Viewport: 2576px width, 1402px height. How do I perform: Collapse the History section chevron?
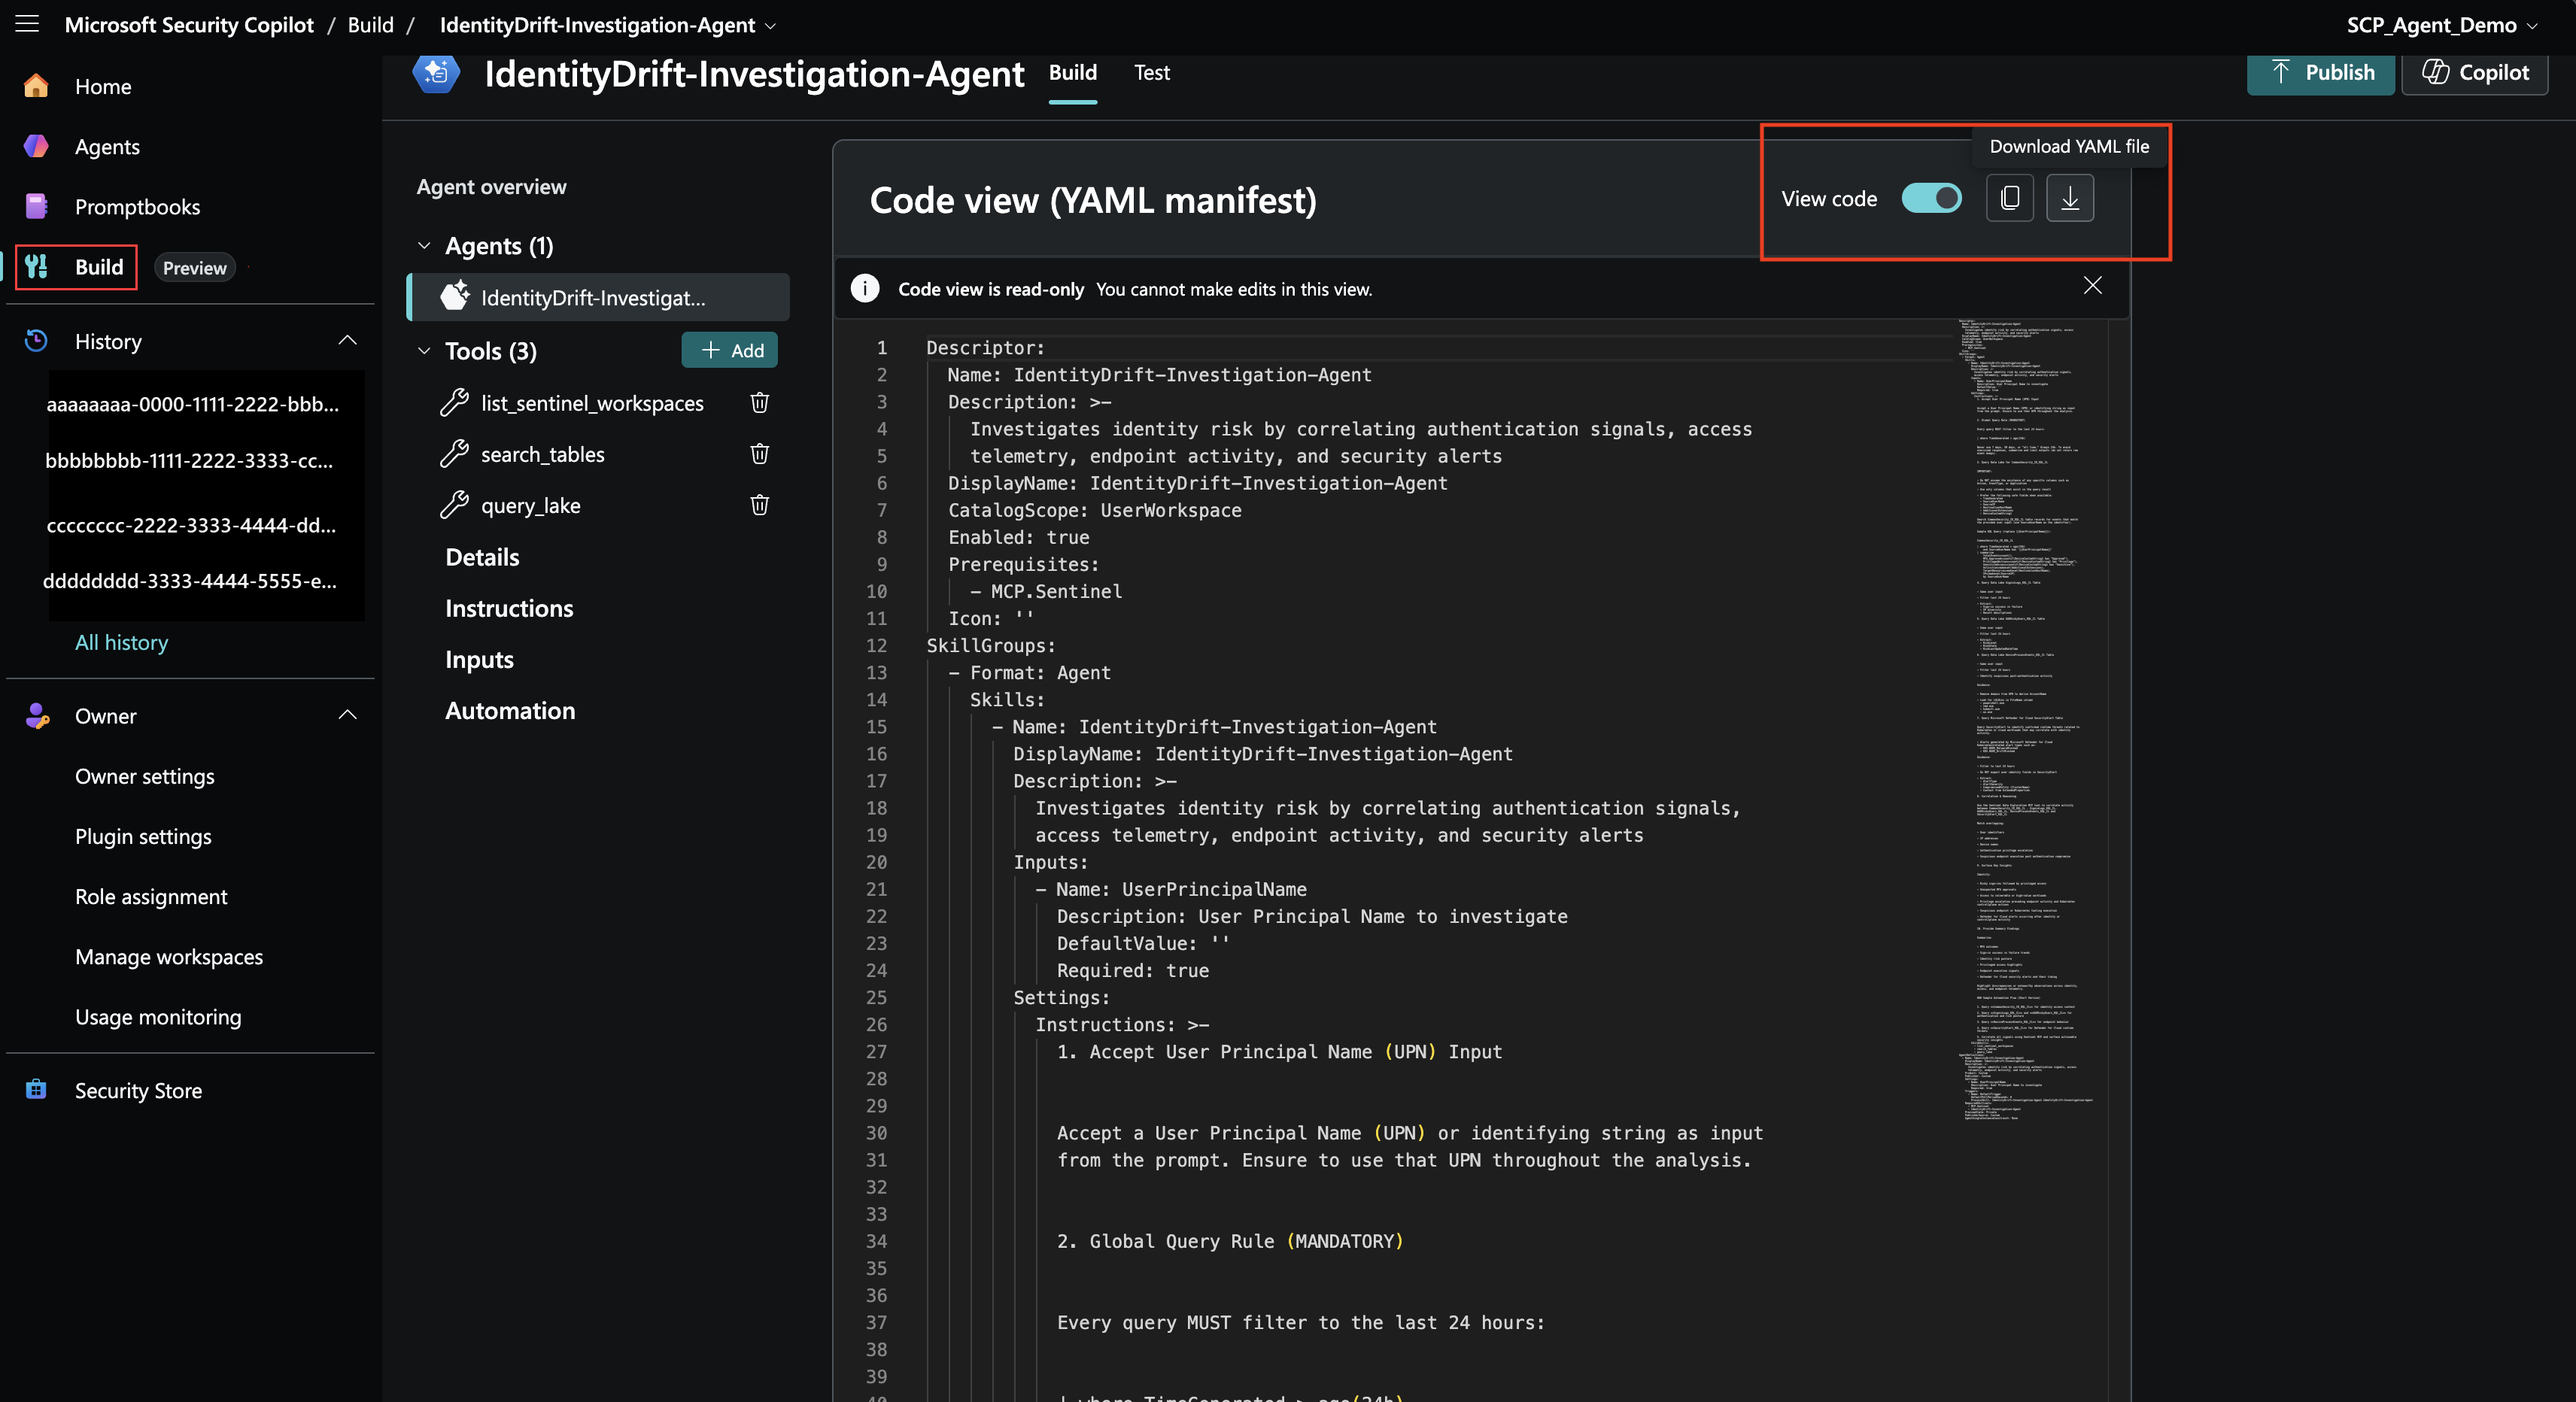(x=347, y=341)
